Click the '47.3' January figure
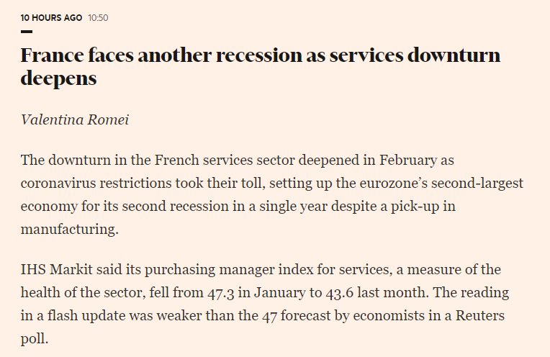 pos(235,293)
